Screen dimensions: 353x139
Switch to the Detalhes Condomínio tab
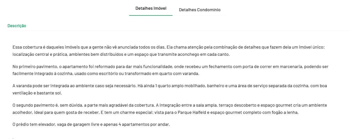[200, 10]
